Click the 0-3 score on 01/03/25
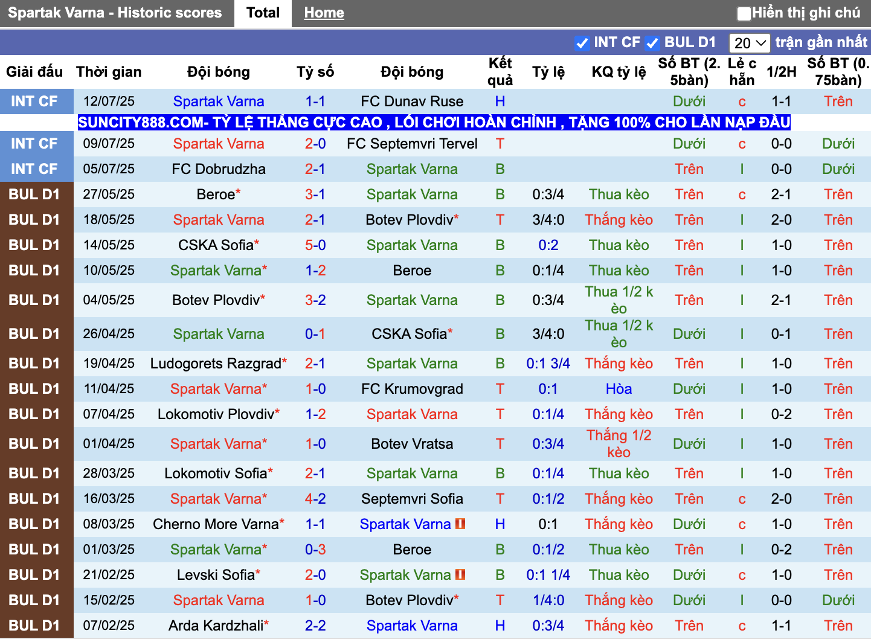Image resolution: width=871 pixels, height=639 pixels. click(x=315, y=550)
